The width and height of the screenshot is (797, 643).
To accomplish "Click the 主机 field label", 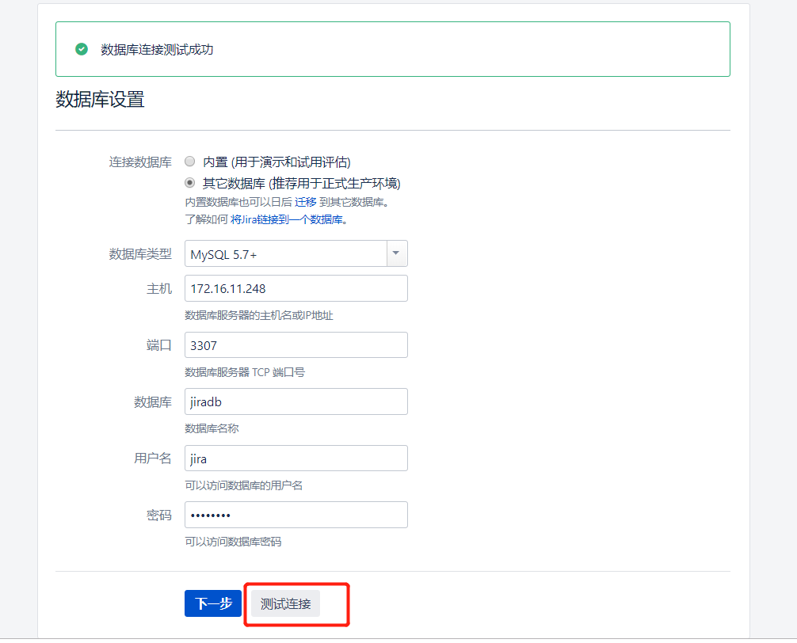I will tap(159, 289).
